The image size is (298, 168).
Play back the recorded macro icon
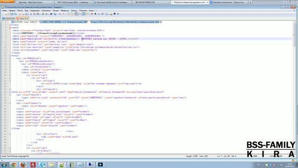tap(99, 14)
